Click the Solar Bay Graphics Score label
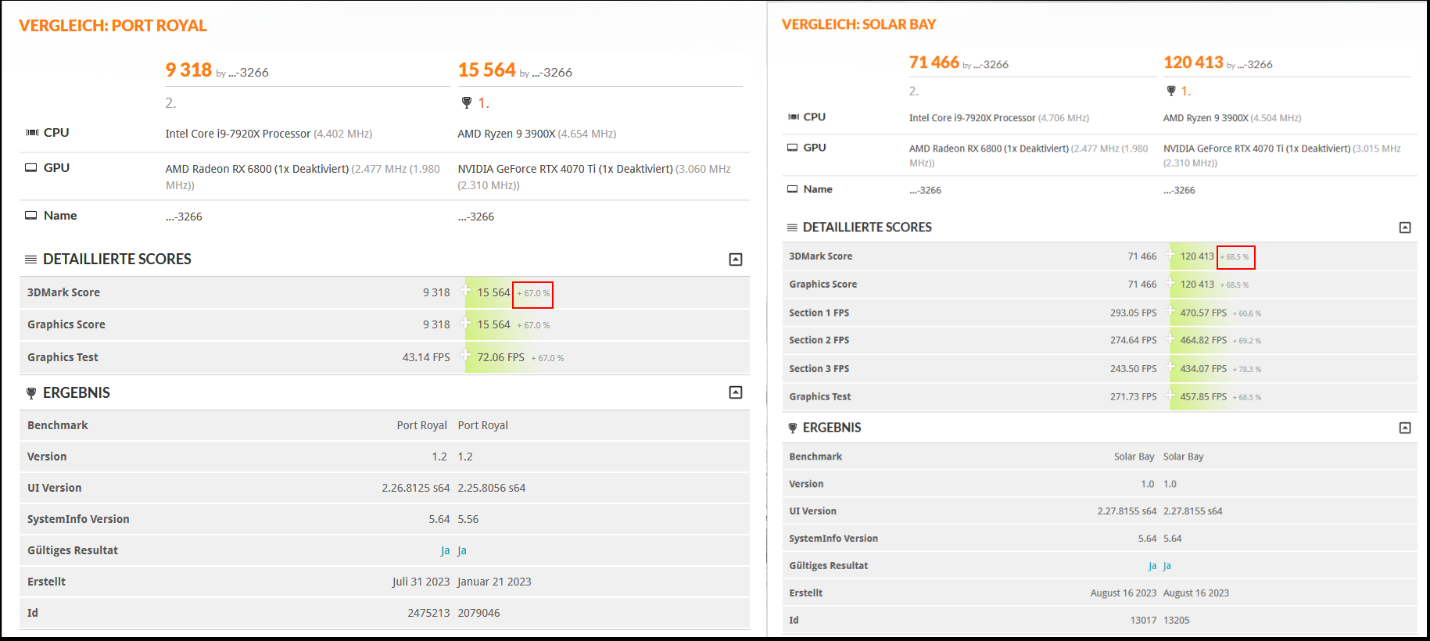1430x641 pixels. 823,285
